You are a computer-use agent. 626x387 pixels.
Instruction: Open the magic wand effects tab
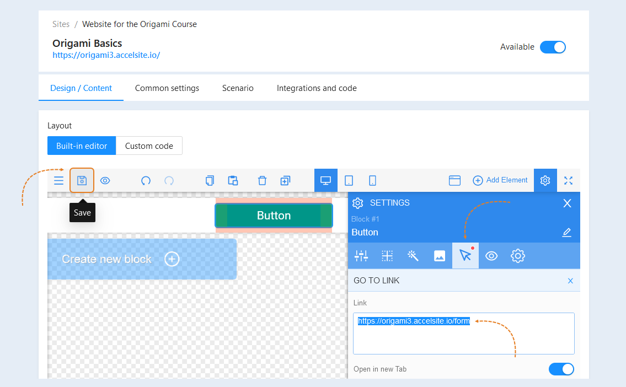point(413,256)
